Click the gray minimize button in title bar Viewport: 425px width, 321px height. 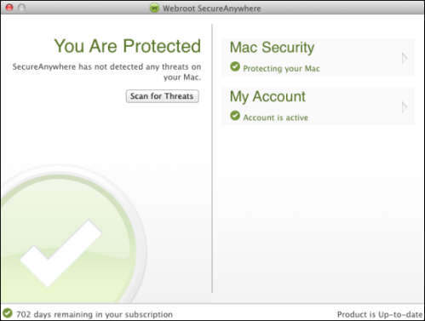tap(22, 8)
